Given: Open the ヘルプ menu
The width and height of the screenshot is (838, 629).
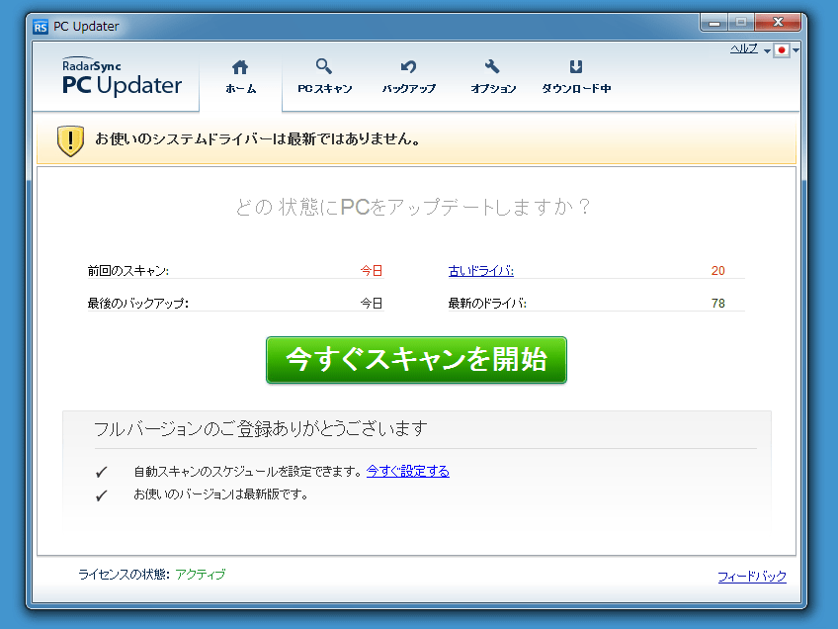Looking at the screenshot, I should pos(744,49).
